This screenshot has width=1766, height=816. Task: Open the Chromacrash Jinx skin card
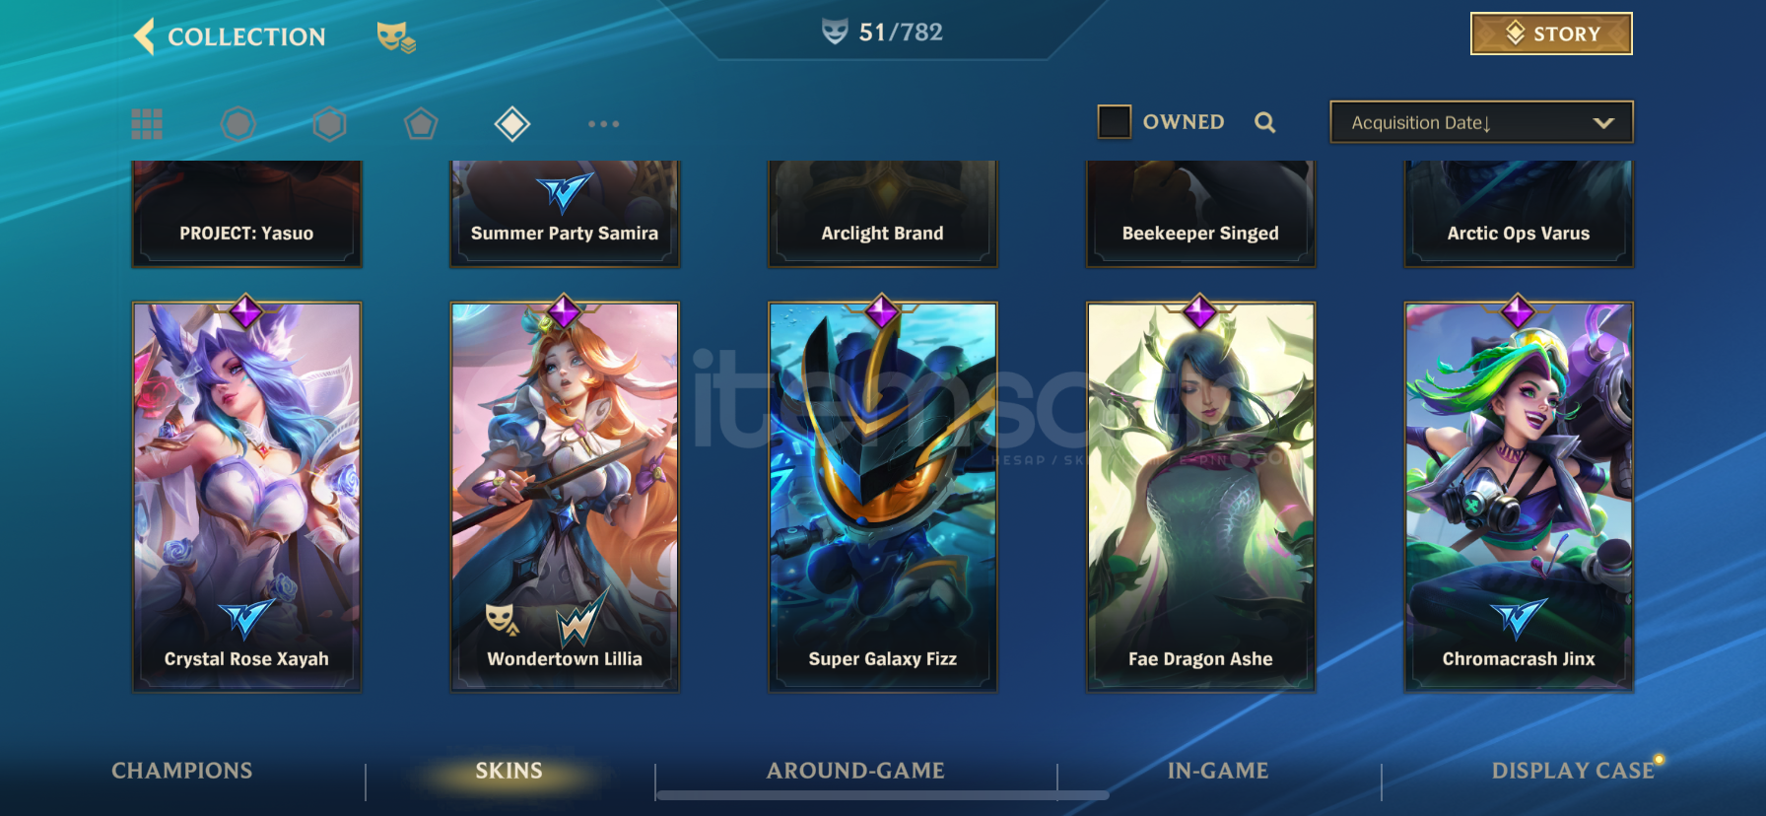click(1519, 496)
